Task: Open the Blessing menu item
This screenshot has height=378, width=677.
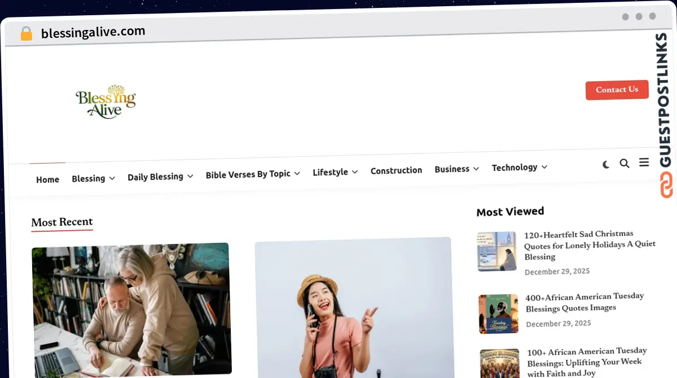Action: click(x=89, y=178)
